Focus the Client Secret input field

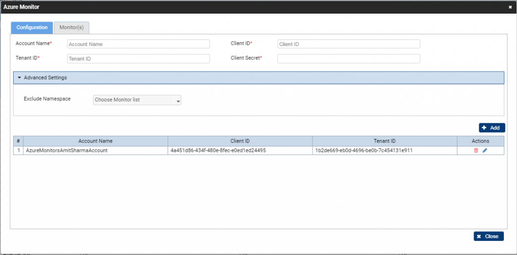click(x=349, y=59)
